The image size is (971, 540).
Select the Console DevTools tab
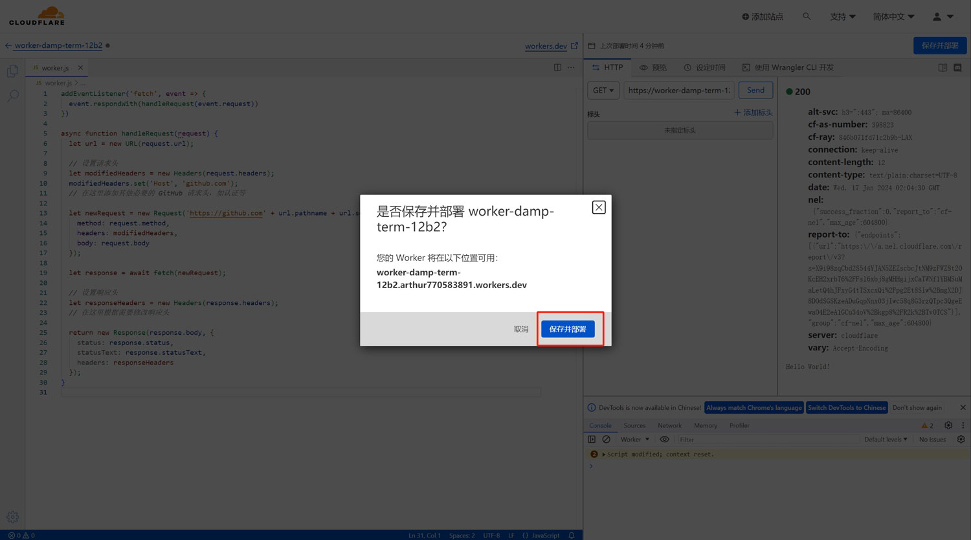click(x=600, y=425)
